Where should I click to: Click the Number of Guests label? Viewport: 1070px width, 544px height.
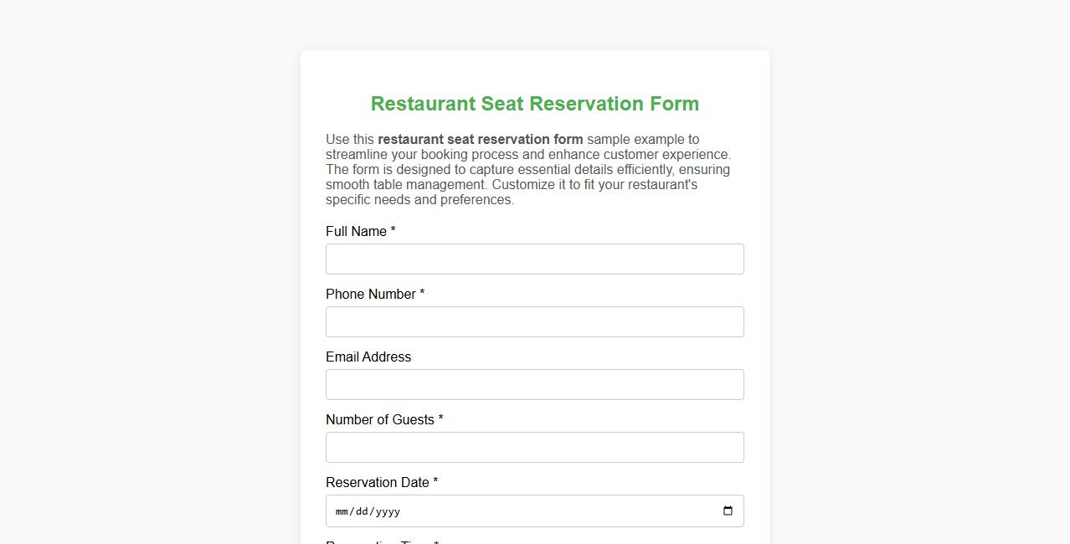point(378,419)
